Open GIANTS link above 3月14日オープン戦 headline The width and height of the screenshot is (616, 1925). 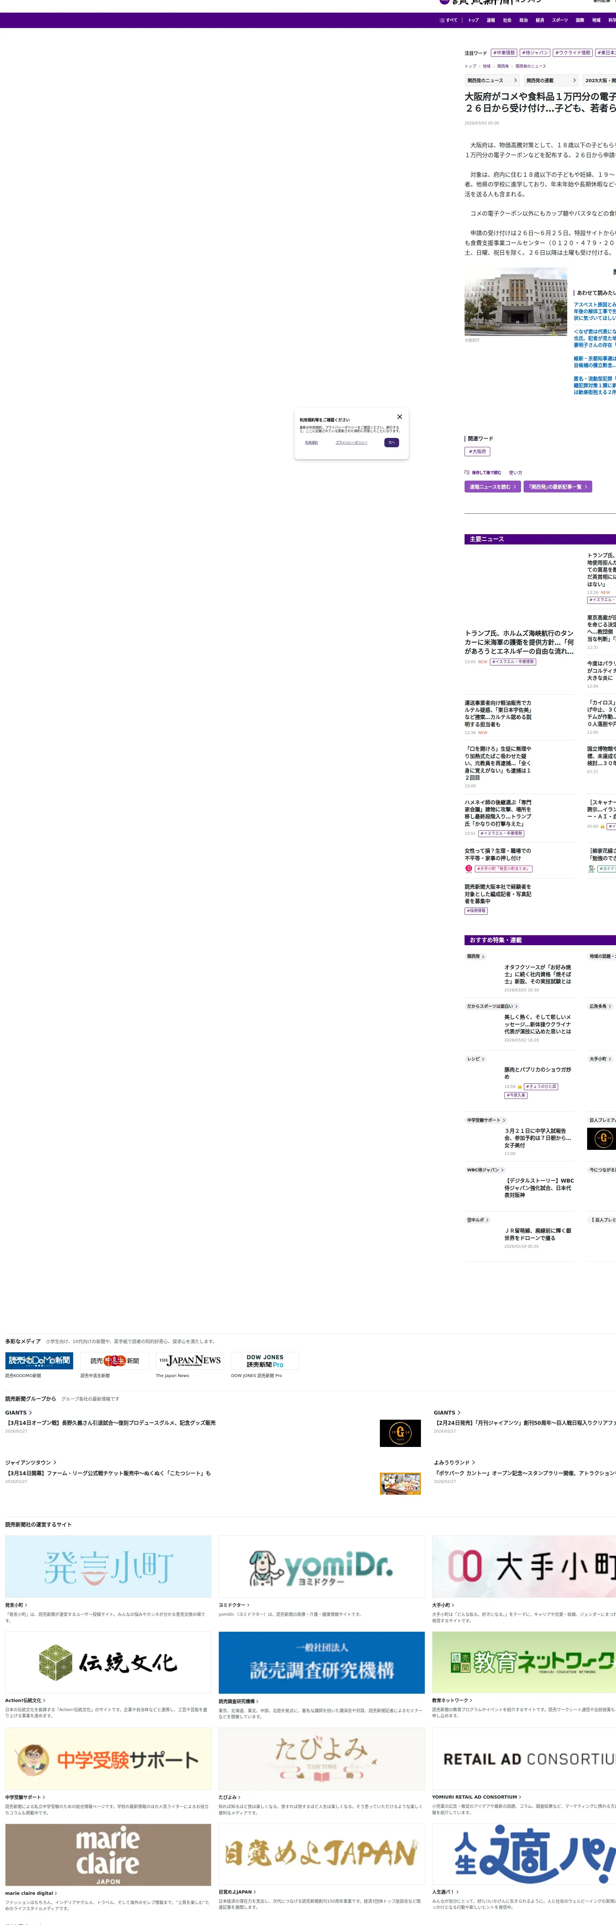(19, 1412)
